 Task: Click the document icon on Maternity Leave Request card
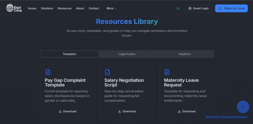167,72
